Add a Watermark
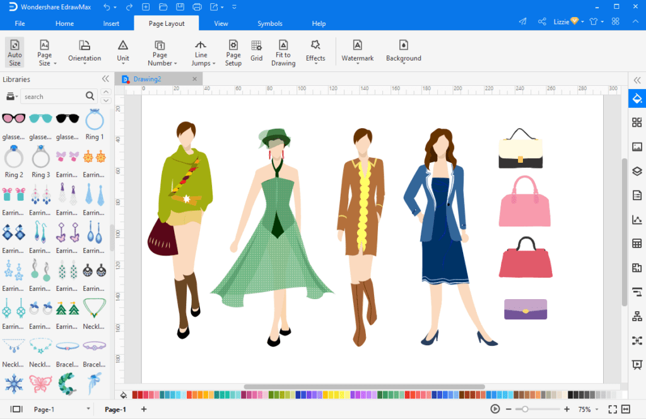Viewport: 646px width, 419px height. tap(357, 52)
